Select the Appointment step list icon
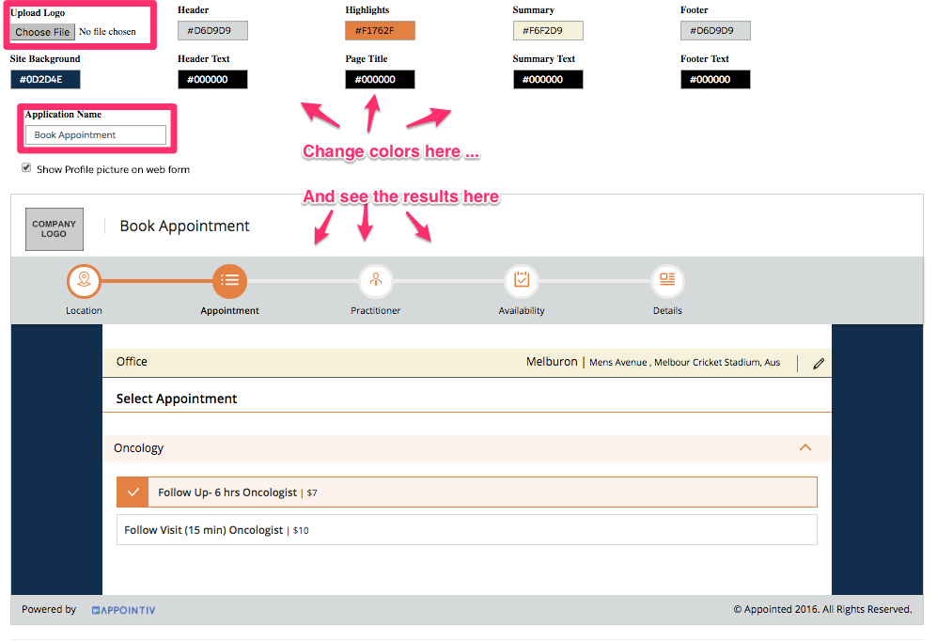Image resolution: width=937 pixels, height=641 pixels. coord(229,281)
